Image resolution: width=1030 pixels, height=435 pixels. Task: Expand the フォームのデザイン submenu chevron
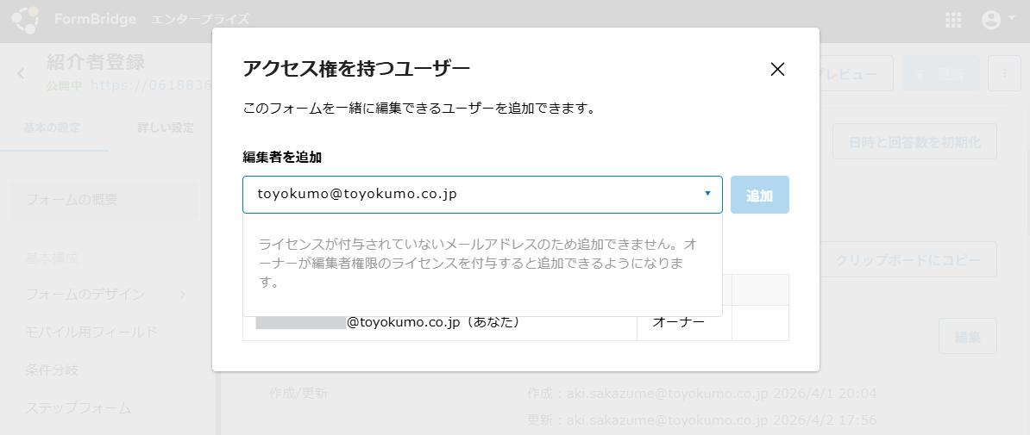(x=183, y=295)
